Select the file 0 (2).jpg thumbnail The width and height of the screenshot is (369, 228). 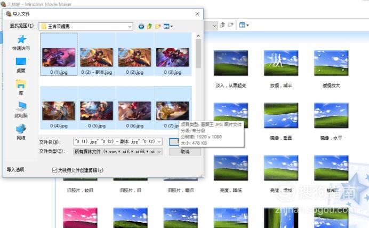pyautogui.click(x=134, y=57)
